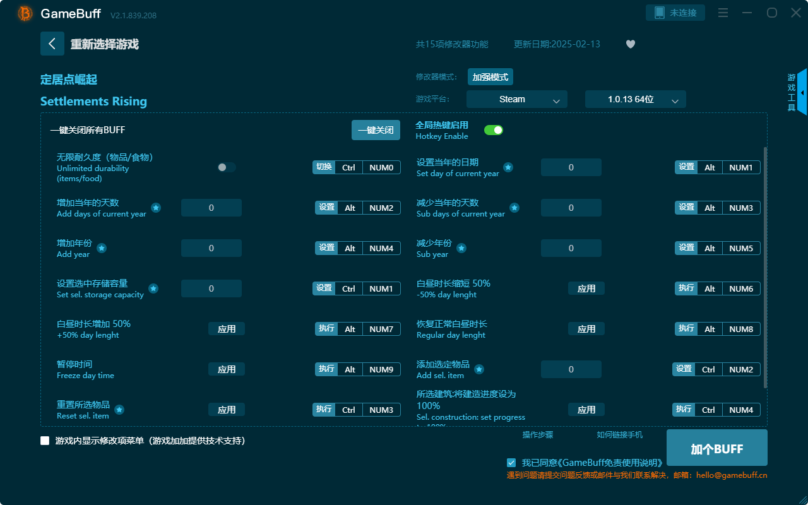Open the hamburger menu in the title bar
This screenshot has height=505, width=808.
722,12
